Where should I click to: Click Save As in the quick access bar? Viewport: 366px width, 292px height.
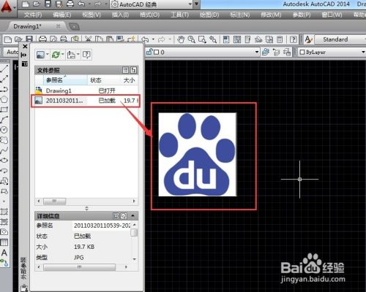[x=59, y=4]
